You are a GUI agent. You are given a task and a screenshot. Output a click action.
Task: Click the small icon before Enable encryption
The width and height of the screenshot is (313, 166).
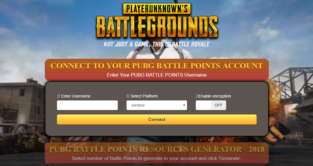[x=197, y=96]
